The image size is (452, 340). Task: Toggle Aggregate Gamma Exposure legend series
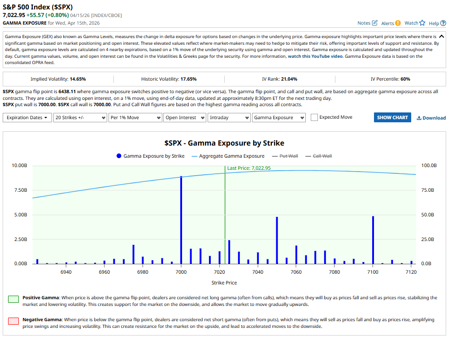click(228, 156)
